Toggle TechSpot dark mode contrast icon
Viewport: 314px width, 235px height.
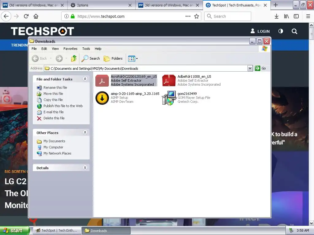click(x=281, y=31)
